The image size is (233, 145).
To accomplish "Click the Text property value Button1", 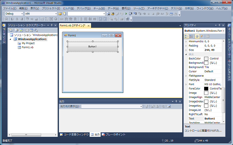I will coord(210,118).
